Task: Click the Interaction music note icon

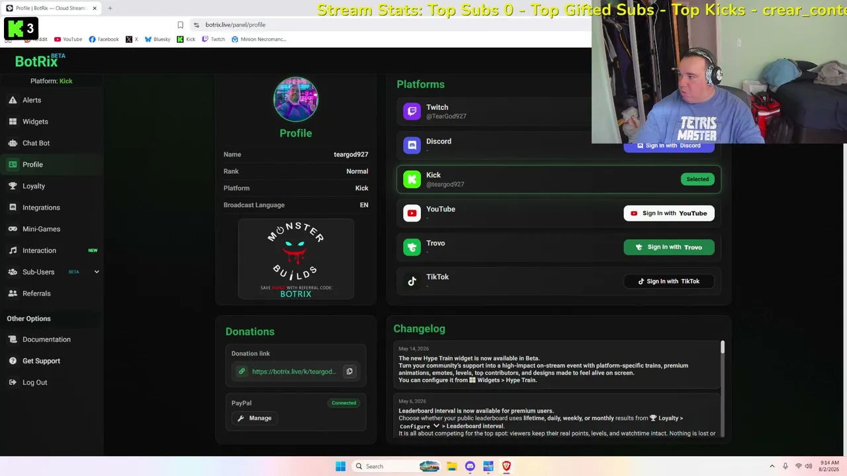Action: coord(13,251)
